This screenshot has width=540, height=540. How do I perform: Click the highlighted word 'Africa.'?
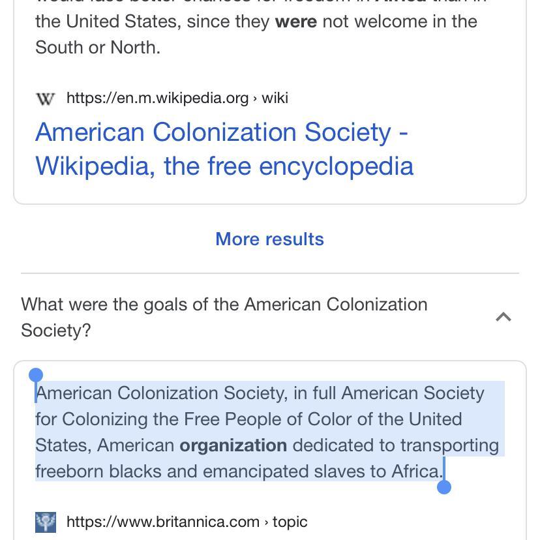[x=417, y=471]
